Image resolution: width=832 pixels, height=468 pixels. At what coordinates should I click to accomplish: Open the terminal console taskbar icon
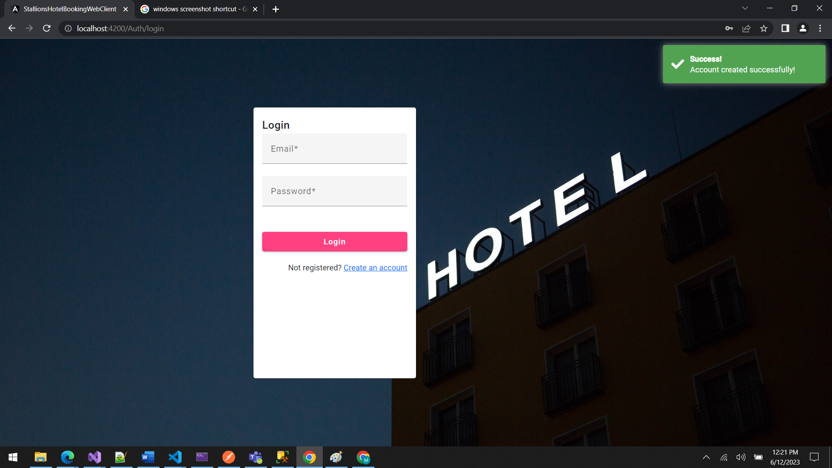[x=202, y=457]
